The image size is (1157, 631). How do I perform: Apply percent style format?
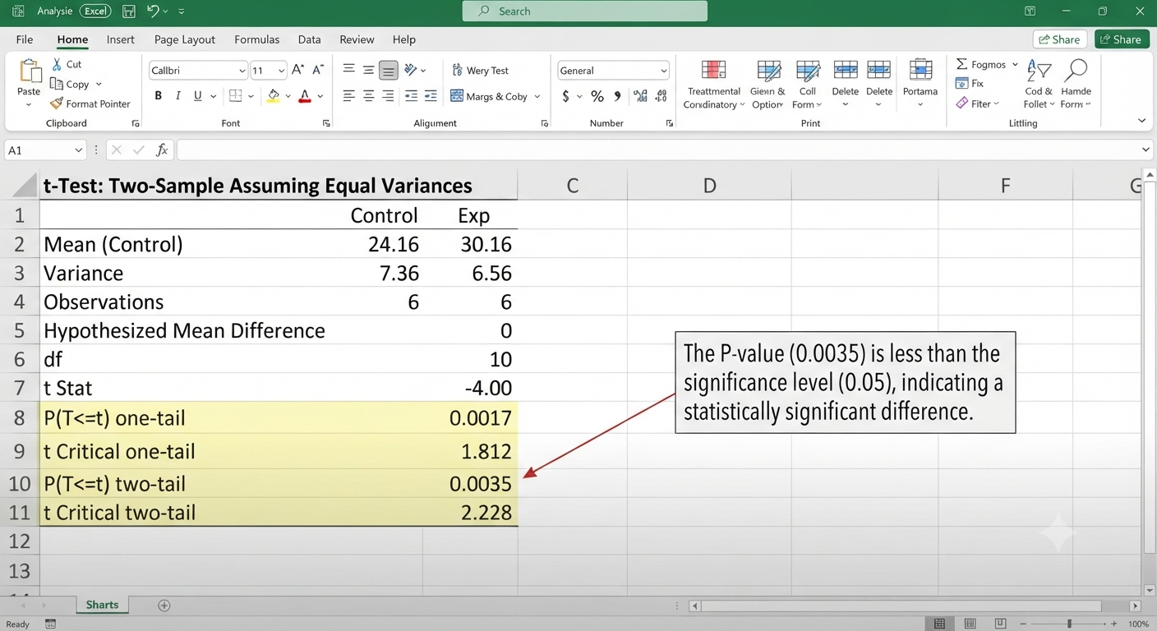coord(597,96)
